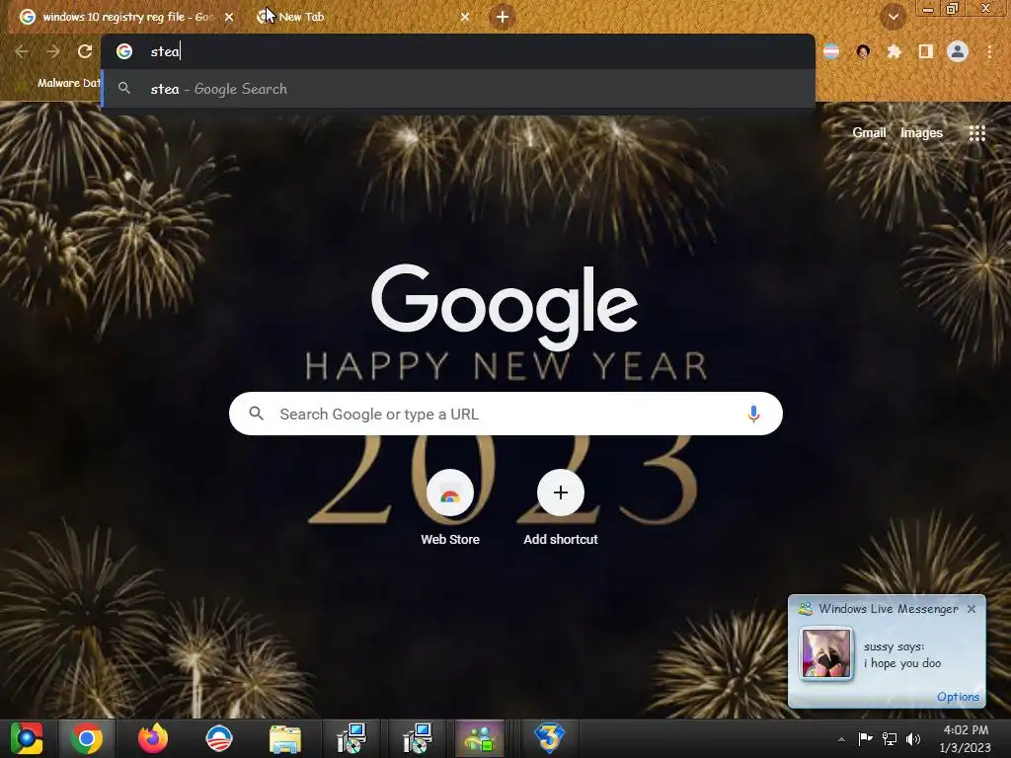Screen dimensions: 1011x758
Task: Open Google Chrome from the taskbar
Action: click(87, 738)
